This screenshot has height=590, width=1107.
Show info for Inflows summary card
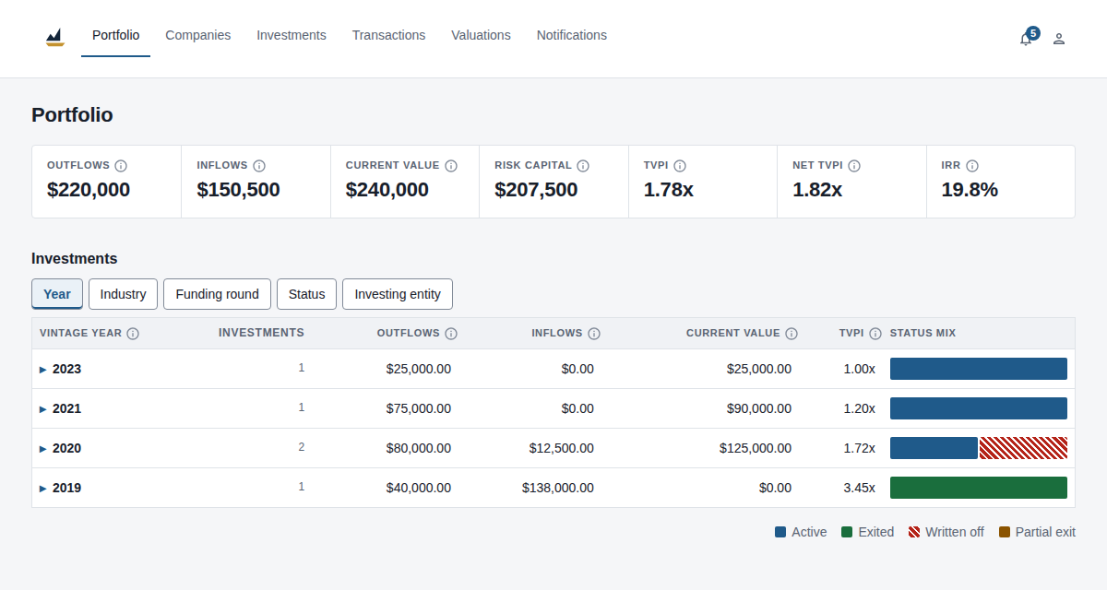259,166
